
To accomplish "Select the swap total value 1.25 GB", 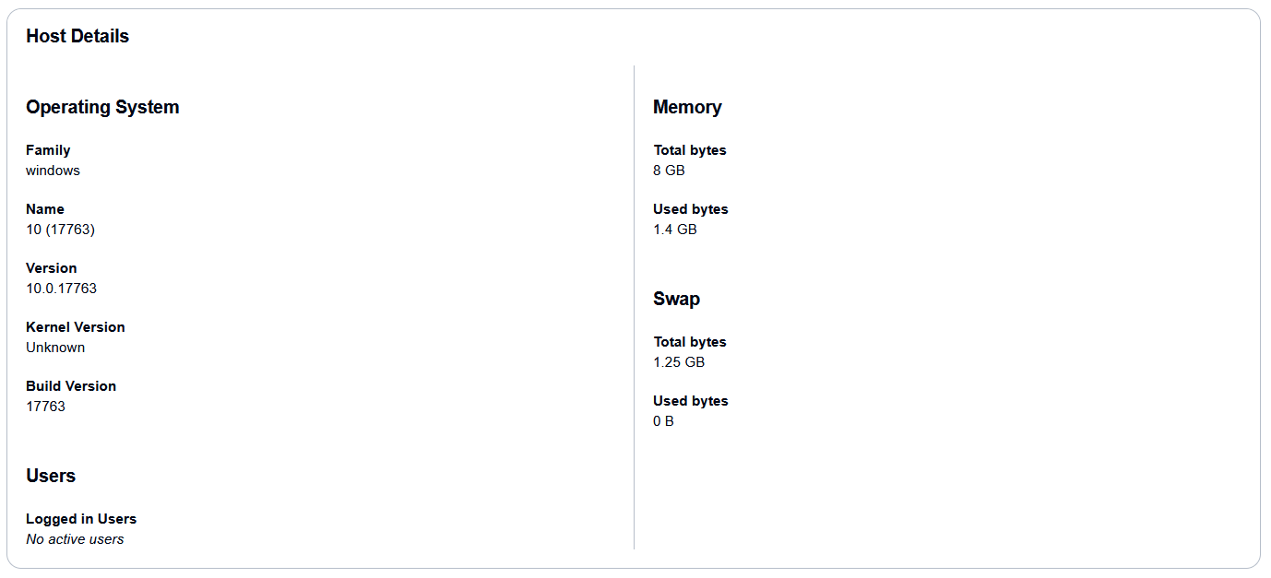I will coord(679,362).
